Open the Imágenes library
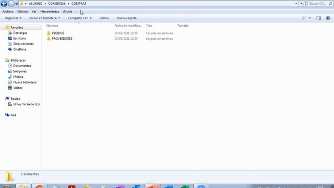Screen dimensions: 334x188 (20, 72)
